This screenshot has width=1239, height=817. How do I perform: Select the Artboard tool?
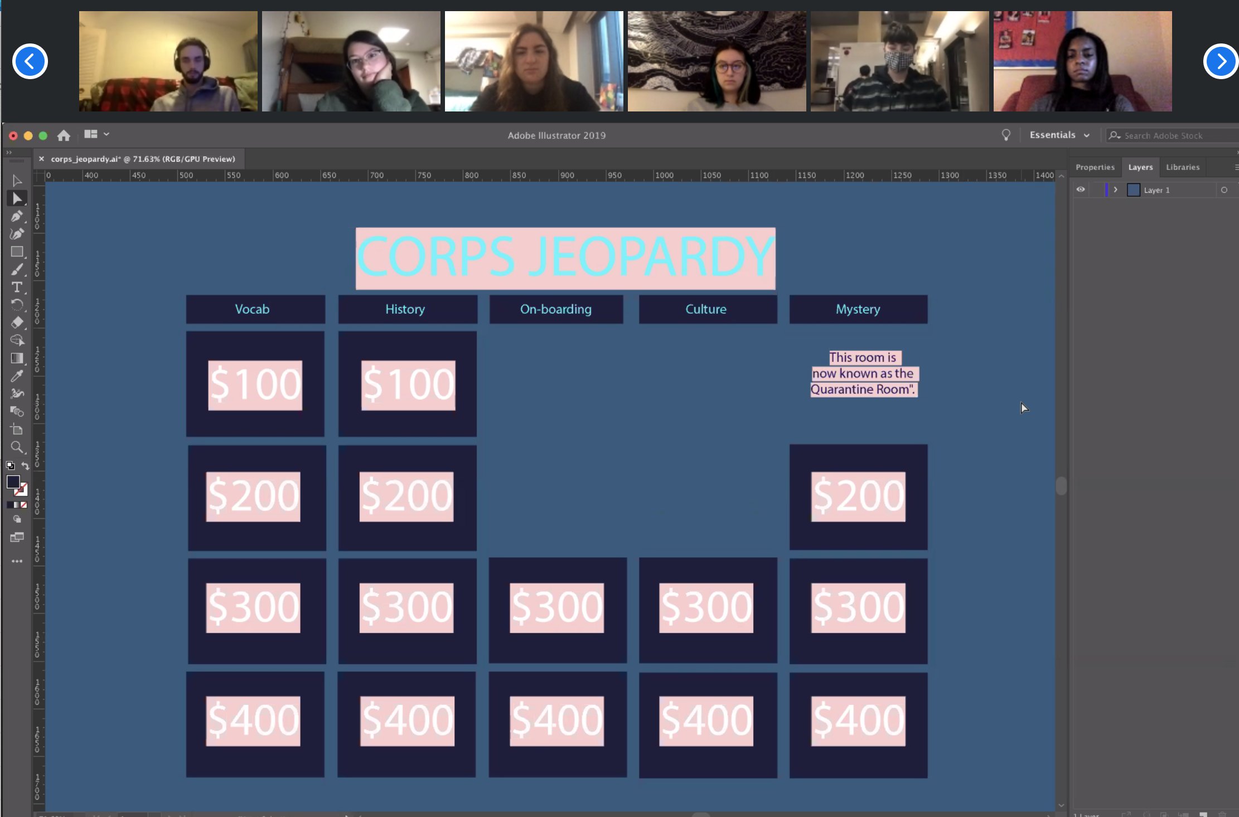(x=17, y=429)
